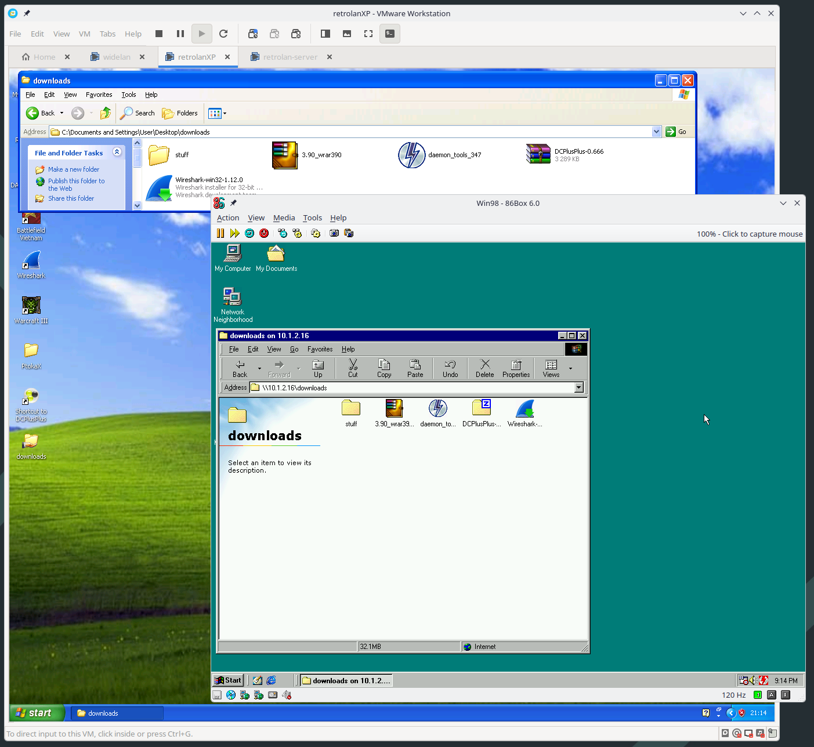This screenshot has height=747, width=814.
Task: Open the Views dropdown arrow in Win98 Explorer
Action: click(x=570, y=368)
